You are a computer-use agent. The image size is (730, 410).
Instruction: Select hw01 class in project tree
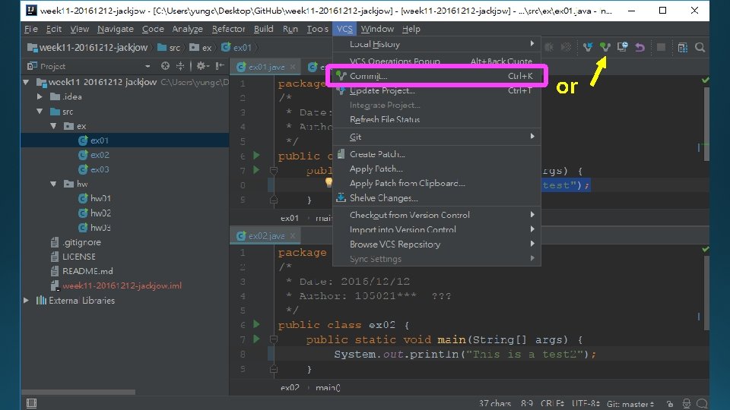coord(95,198)
